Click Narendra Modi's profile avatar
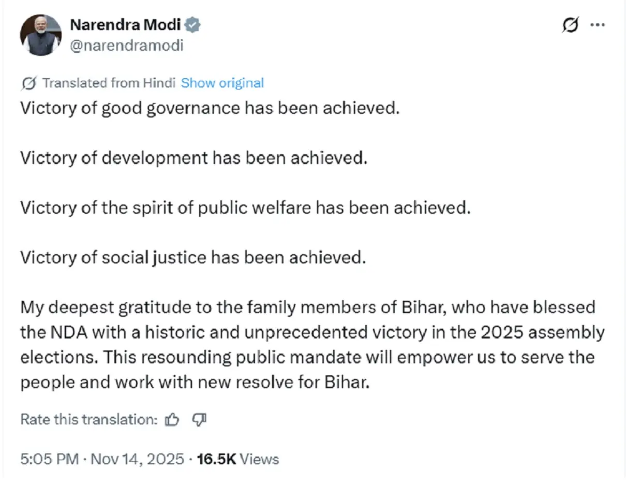The height and width of the screenshot is (485, 626). coord(40,35)
